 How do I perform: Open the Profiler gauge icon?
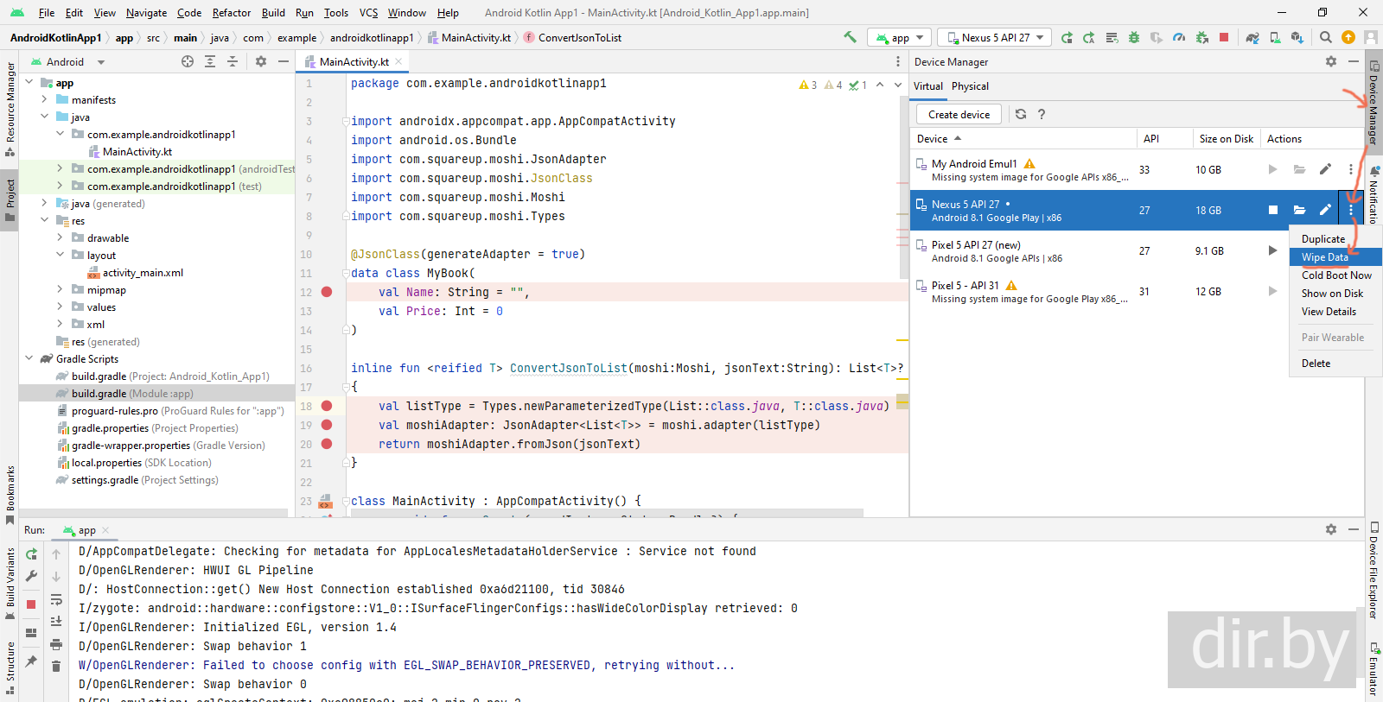1179,37
